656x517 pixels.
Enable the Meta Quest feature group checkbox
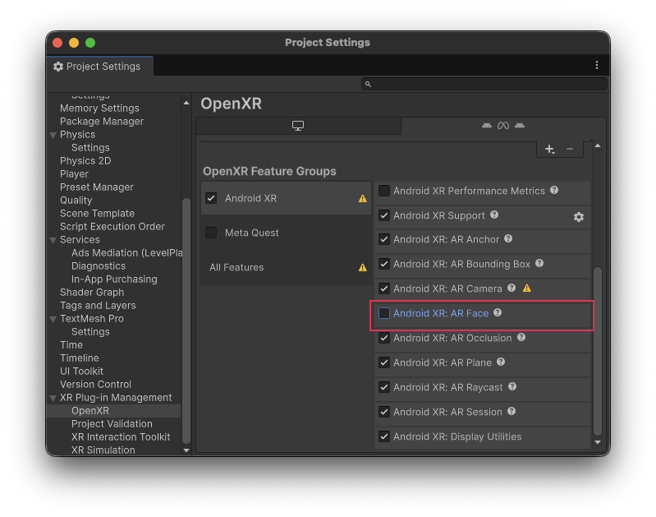point(211,233)
